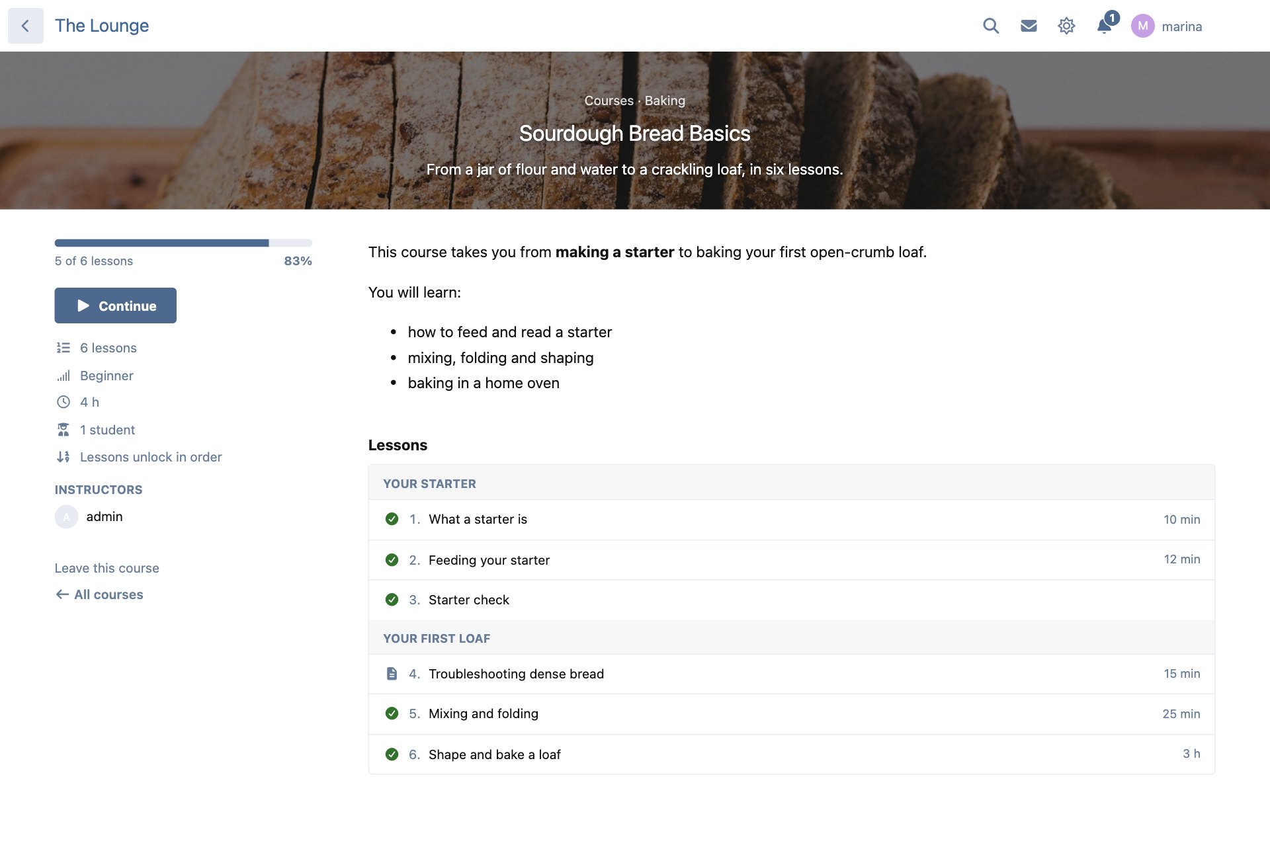This screenshot has width=1270, height=853.
Task: Open the settings gear icon
Action: pos(1066,26)
